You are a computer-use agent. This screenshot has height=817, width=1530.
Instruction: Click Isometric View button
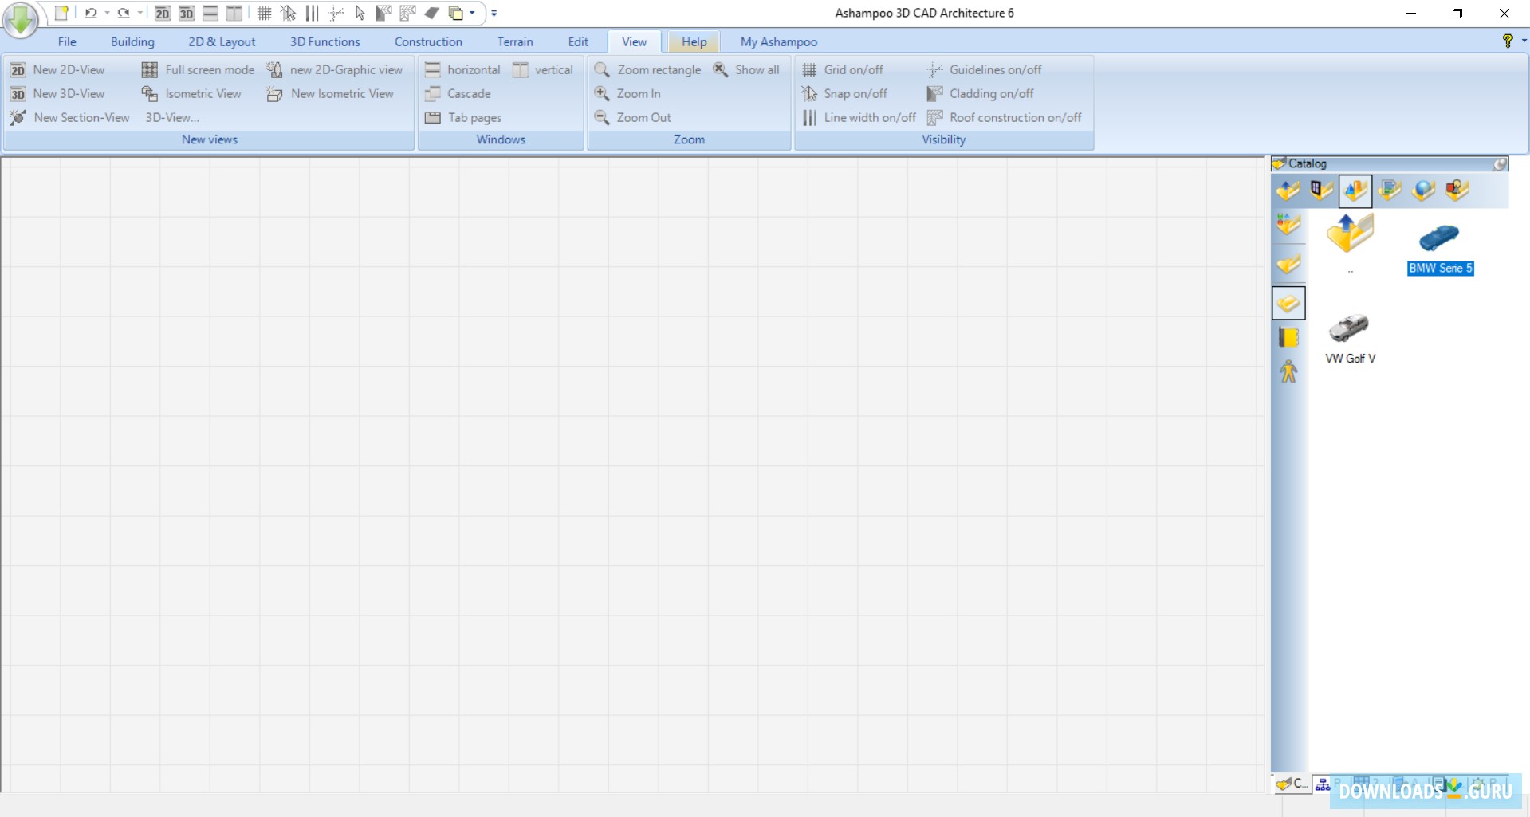point(191,93)
